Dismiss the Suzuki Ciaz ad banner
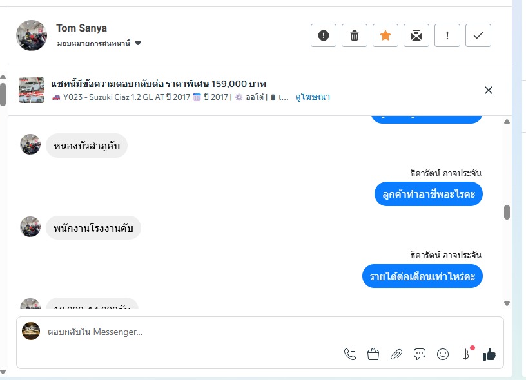 click(x=489, y=90)
